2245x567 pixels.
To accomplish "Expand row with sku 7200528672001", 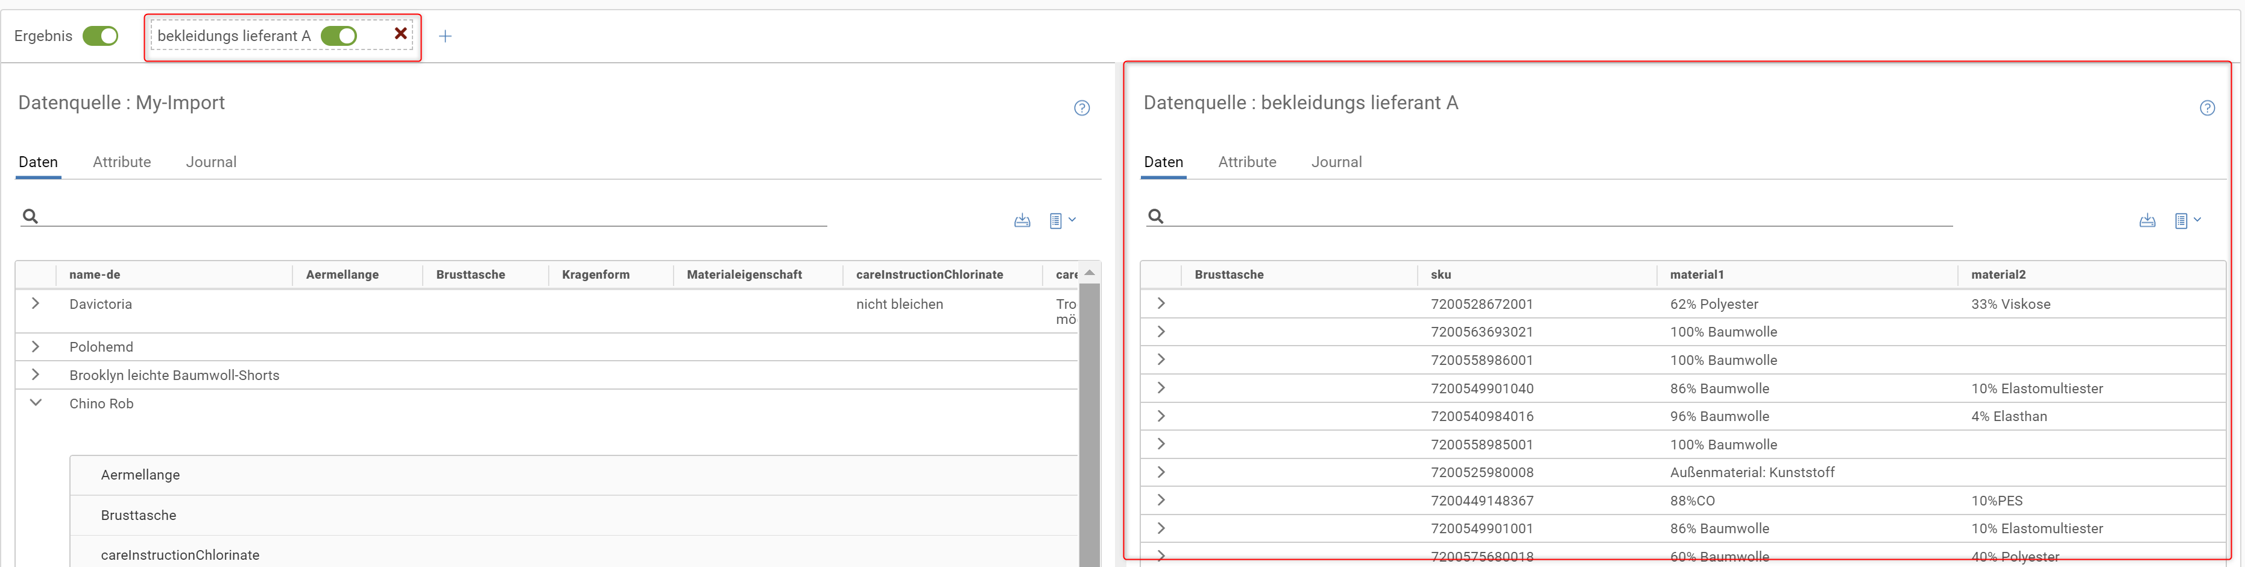I will click(1161, 303).
